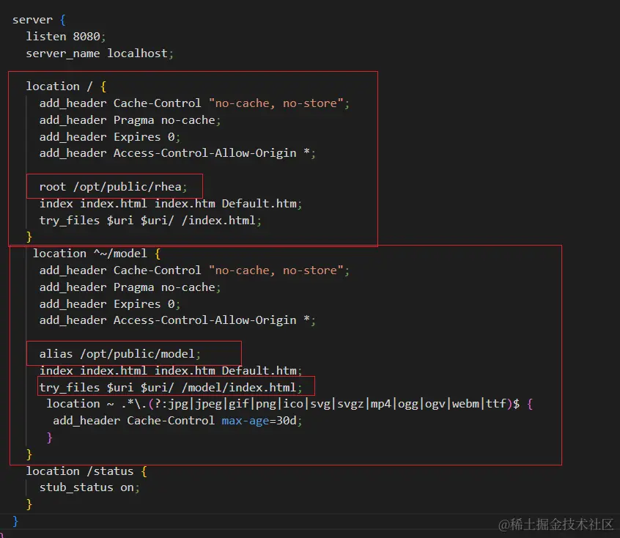This screenshot has height=538, width=620.
Task: Click 'add_header Access-Control-Allow-Origin *;' in model block
Action: [177, 320]
